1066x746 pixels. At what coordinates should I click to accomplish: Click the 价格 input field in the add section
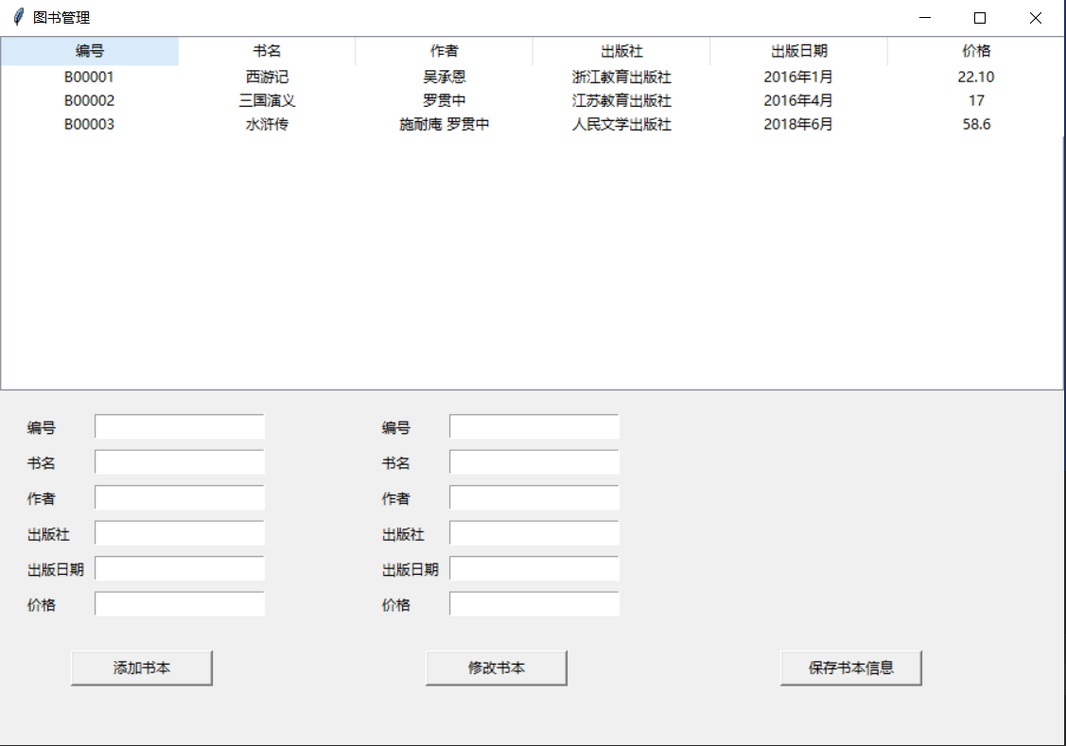(179, 603)
